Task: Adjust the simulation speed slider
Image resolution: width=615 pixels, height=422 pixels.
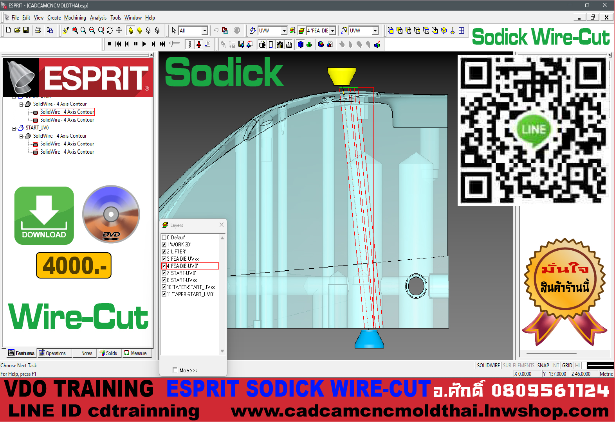Action: (x=175, y=44)
